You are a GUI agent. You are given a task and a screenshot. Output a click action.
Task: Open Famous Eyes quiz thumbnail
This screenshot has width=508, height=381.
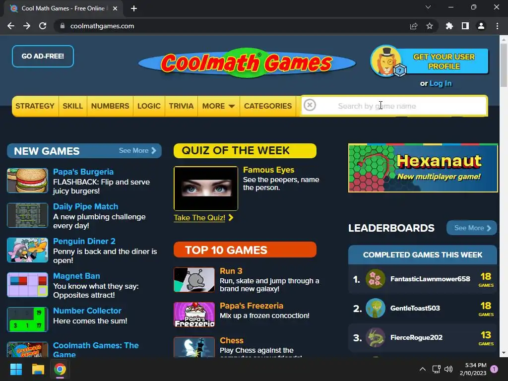pyautogui.click(x=206, y=188)
